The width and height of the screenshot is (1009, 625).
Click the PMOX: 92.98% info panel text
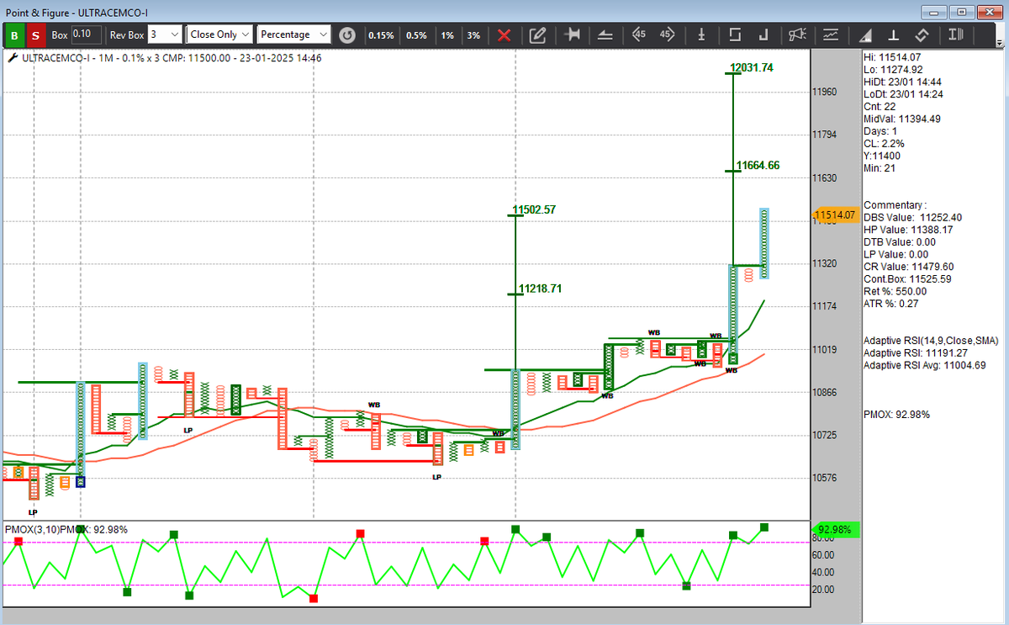[897, 415]
